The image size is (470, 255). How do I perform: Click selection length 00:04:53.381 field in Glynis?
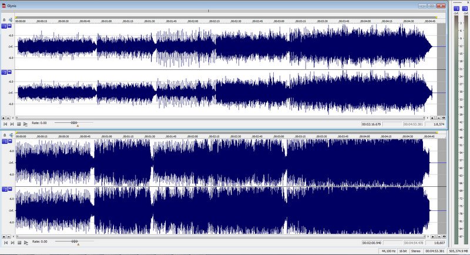point(413,124)
